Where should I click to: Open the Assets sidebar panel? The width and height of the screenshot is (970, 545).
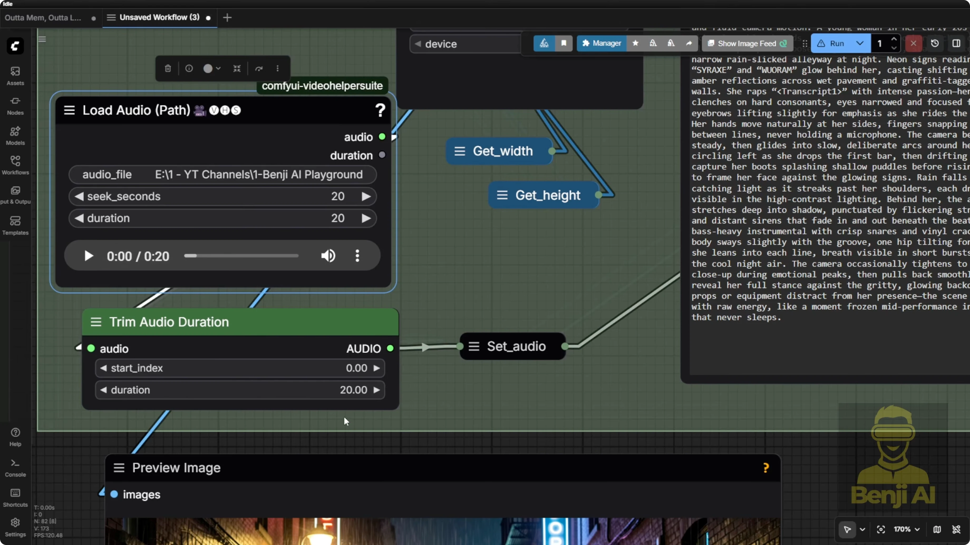click(15, 75)
